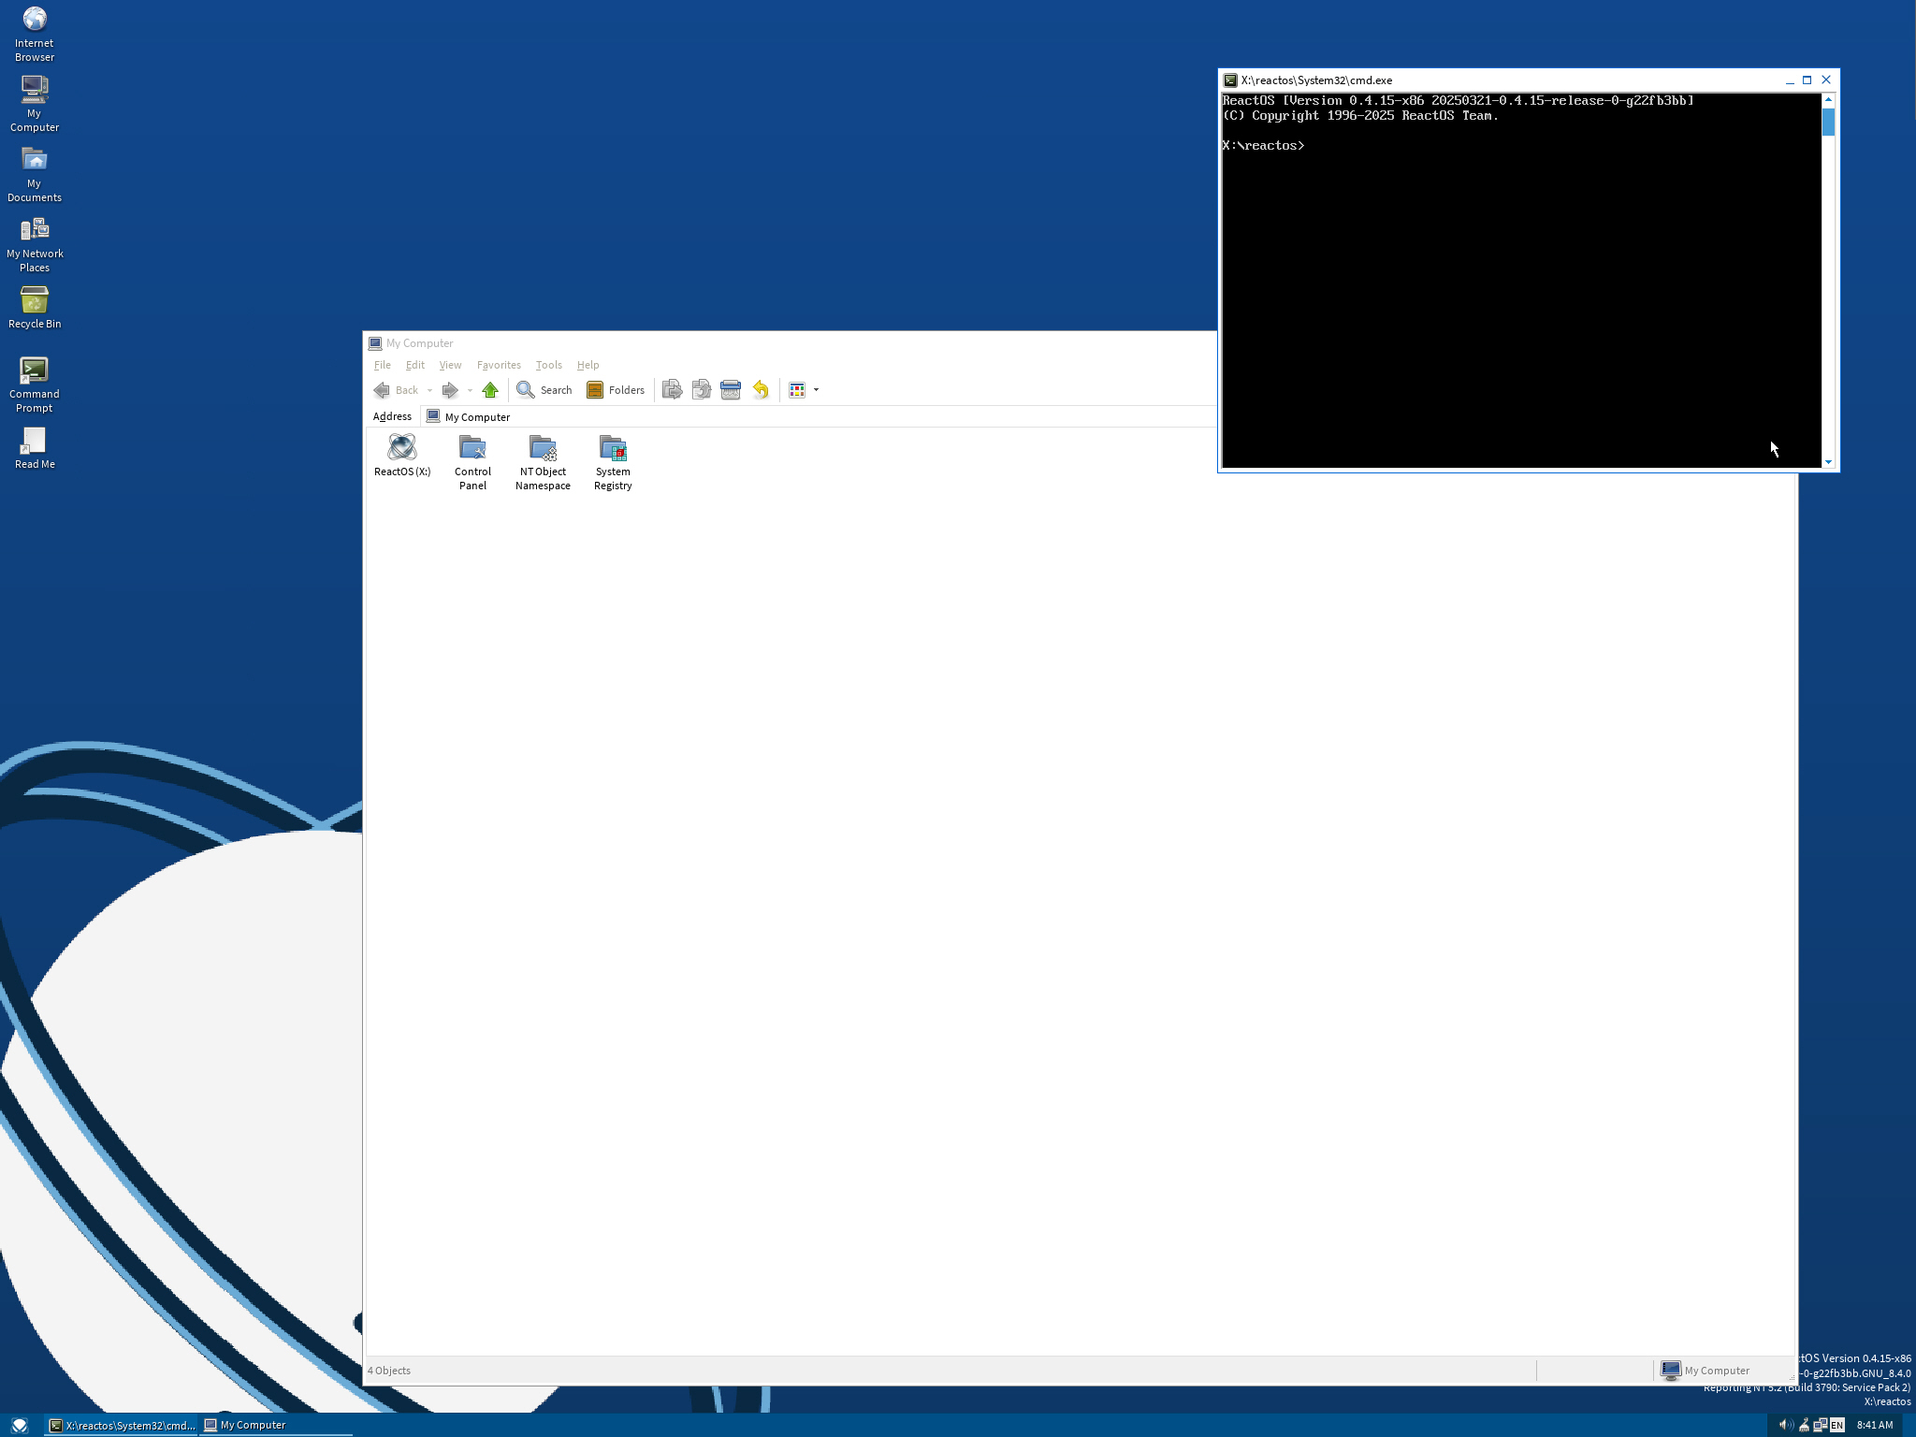Select the Search toolbar icon
Screen dimensions: 1916x1437
pos(544,389)
